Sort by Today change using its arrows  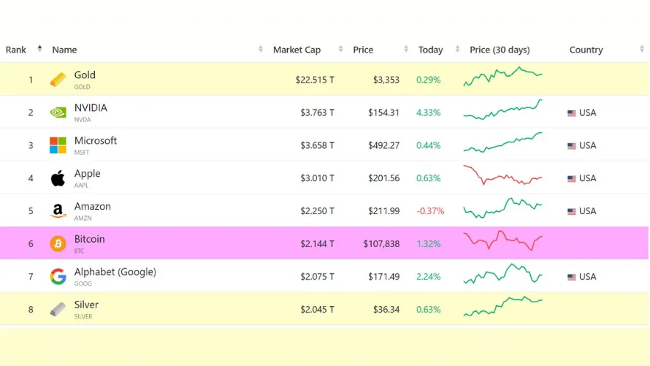pyautogui.click(x=457, y=49)
